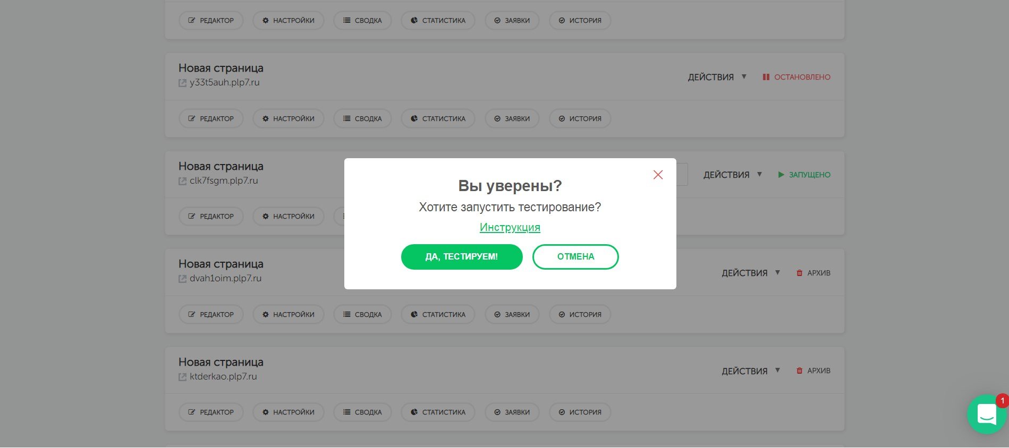This screenshot has height=448, width=1009.
Task: Confirm with the 'Да, тестируем!' button
Action: (x=462, y=257)
